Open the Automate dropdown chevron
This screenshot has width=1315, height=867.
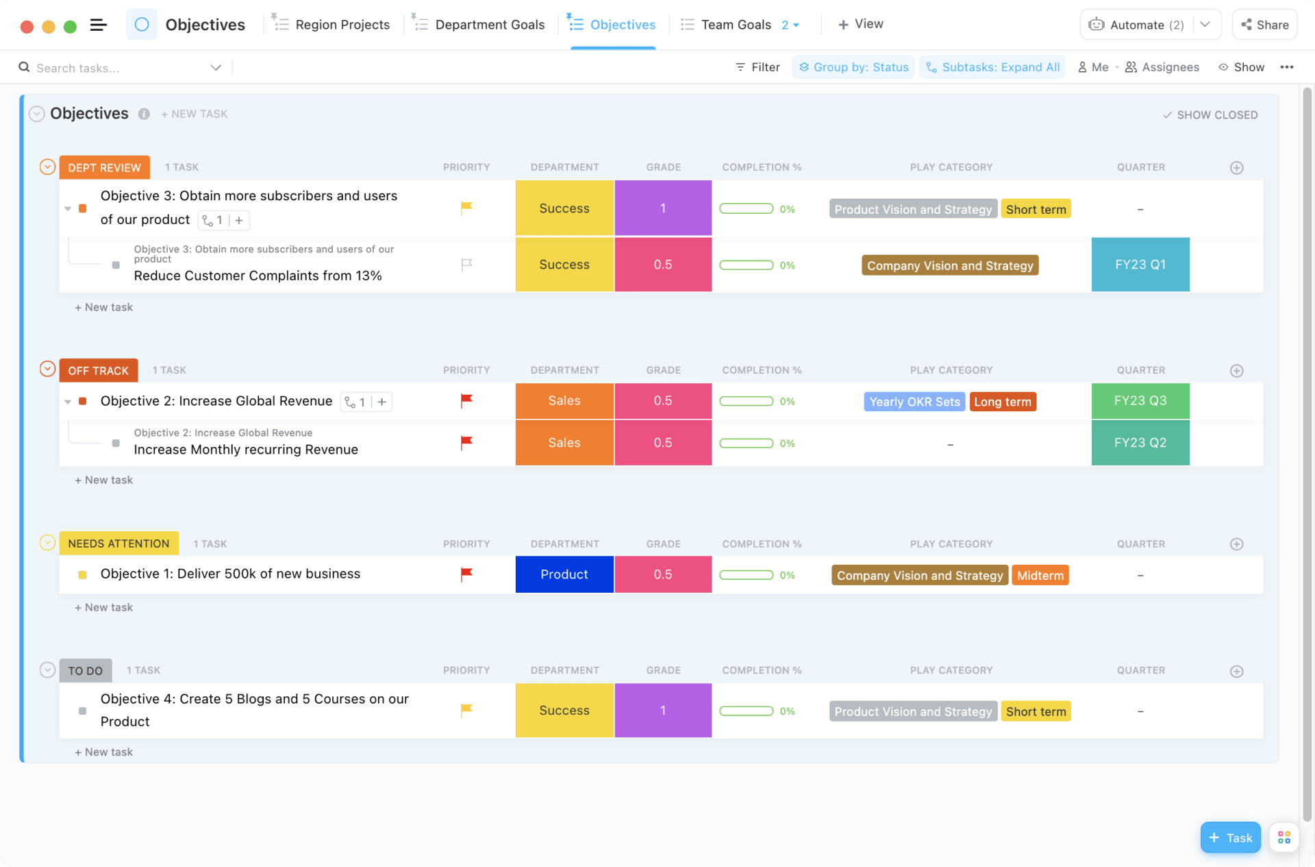pos(1205,25)
